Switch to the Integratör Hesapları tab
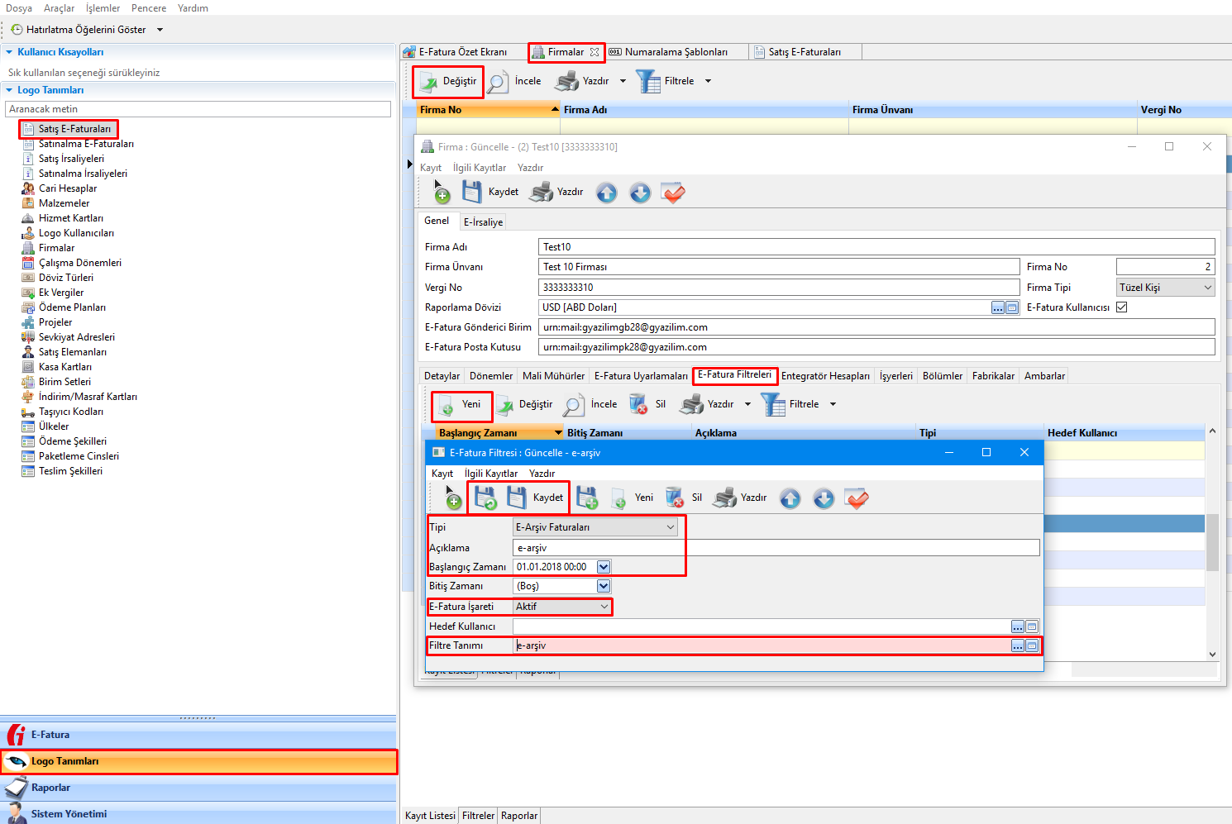 click(825, 376)
